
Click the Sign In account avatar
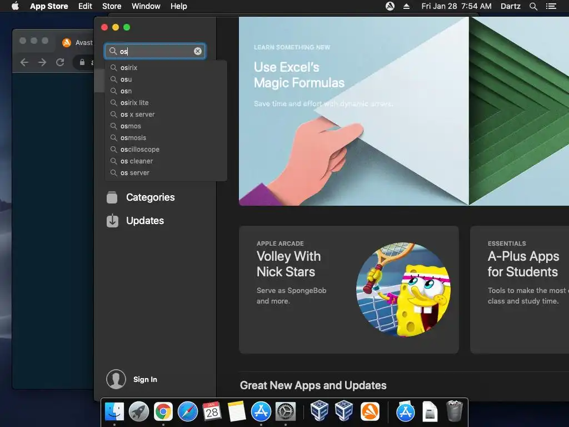point(116,379)
